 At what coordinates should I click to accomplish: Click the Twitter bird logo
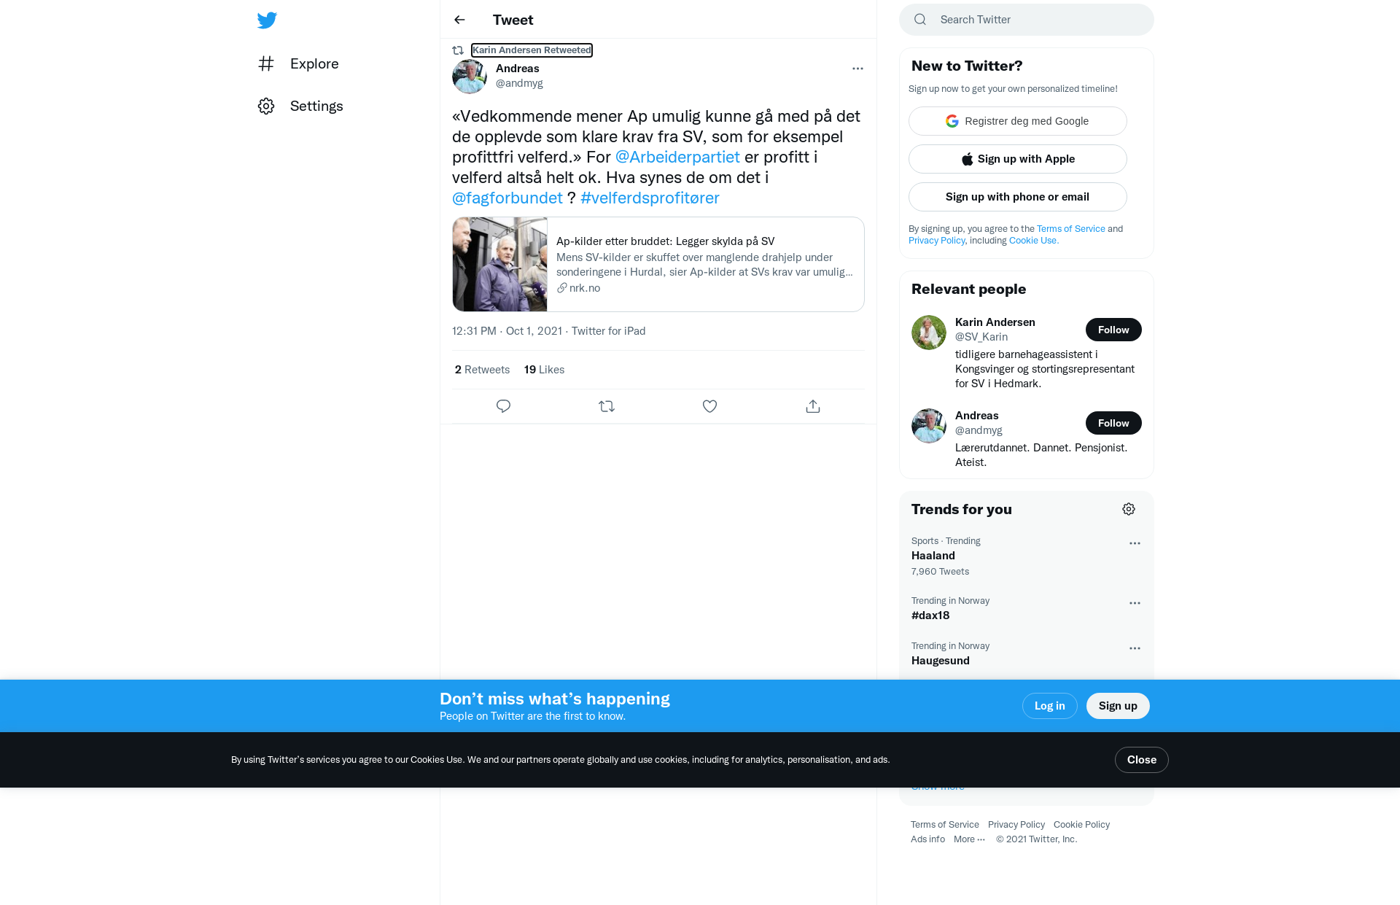(x=267, y=20)
